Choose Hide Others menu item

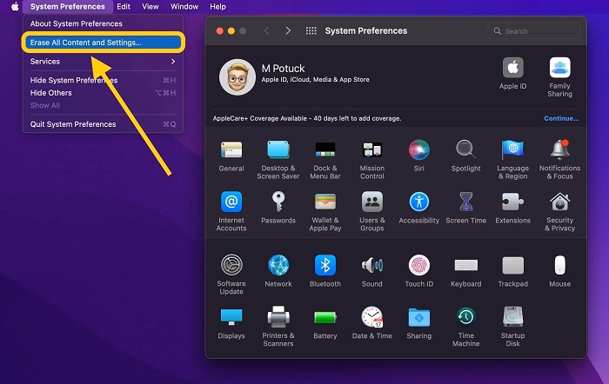point(103,93)
